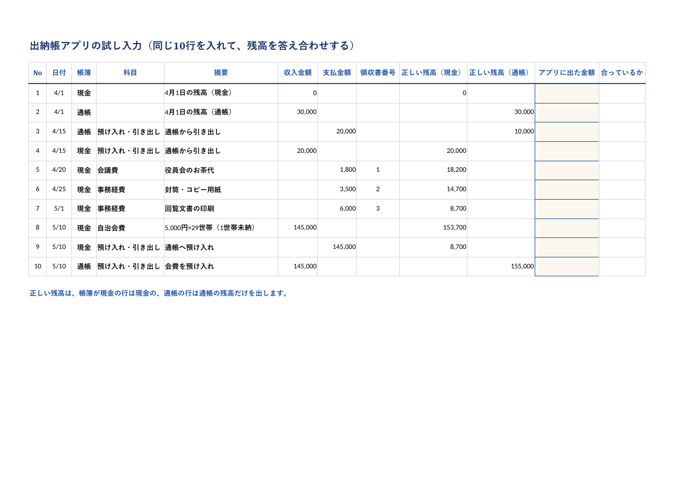The width and height of the screenshot is (676, 478).
Task: Click the 合っているか column header
Action: click(622, 73)
